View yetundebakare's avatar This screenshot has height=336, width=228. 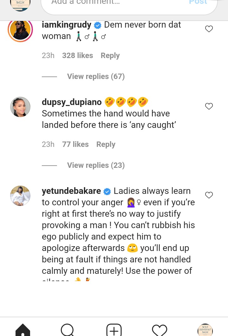(20, 196)
